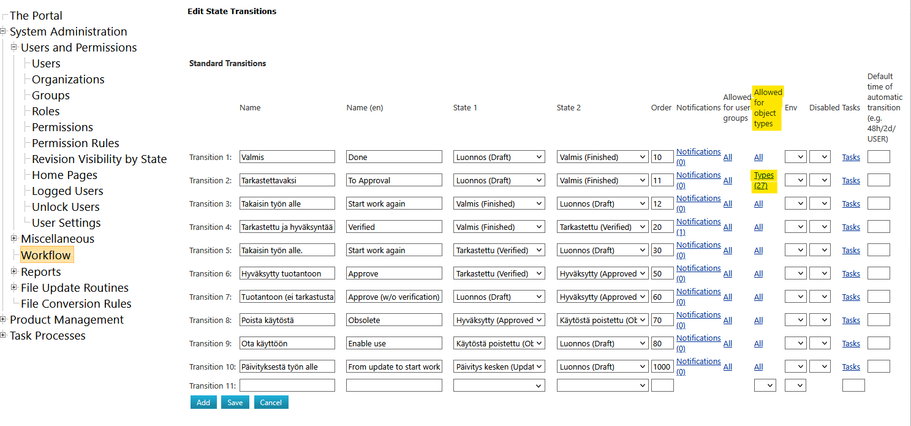Select Permission Rules in the tree
Screen dimensions: 911x426
click(75, 143)
